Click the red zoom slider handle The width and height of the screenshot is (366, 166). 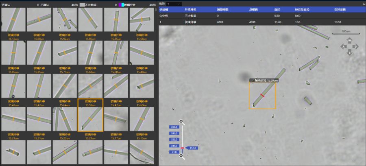[x=182, y=148]
